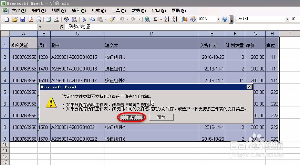The width and height of the screenshot is (300, 165).
Task: Click the Open file folder icon
Action: 15,19
